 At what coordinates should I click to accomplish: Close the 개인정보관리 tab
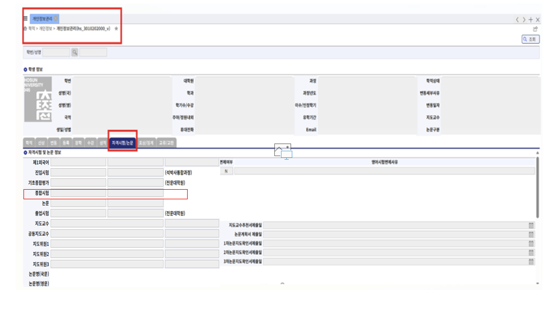(56, 19)
